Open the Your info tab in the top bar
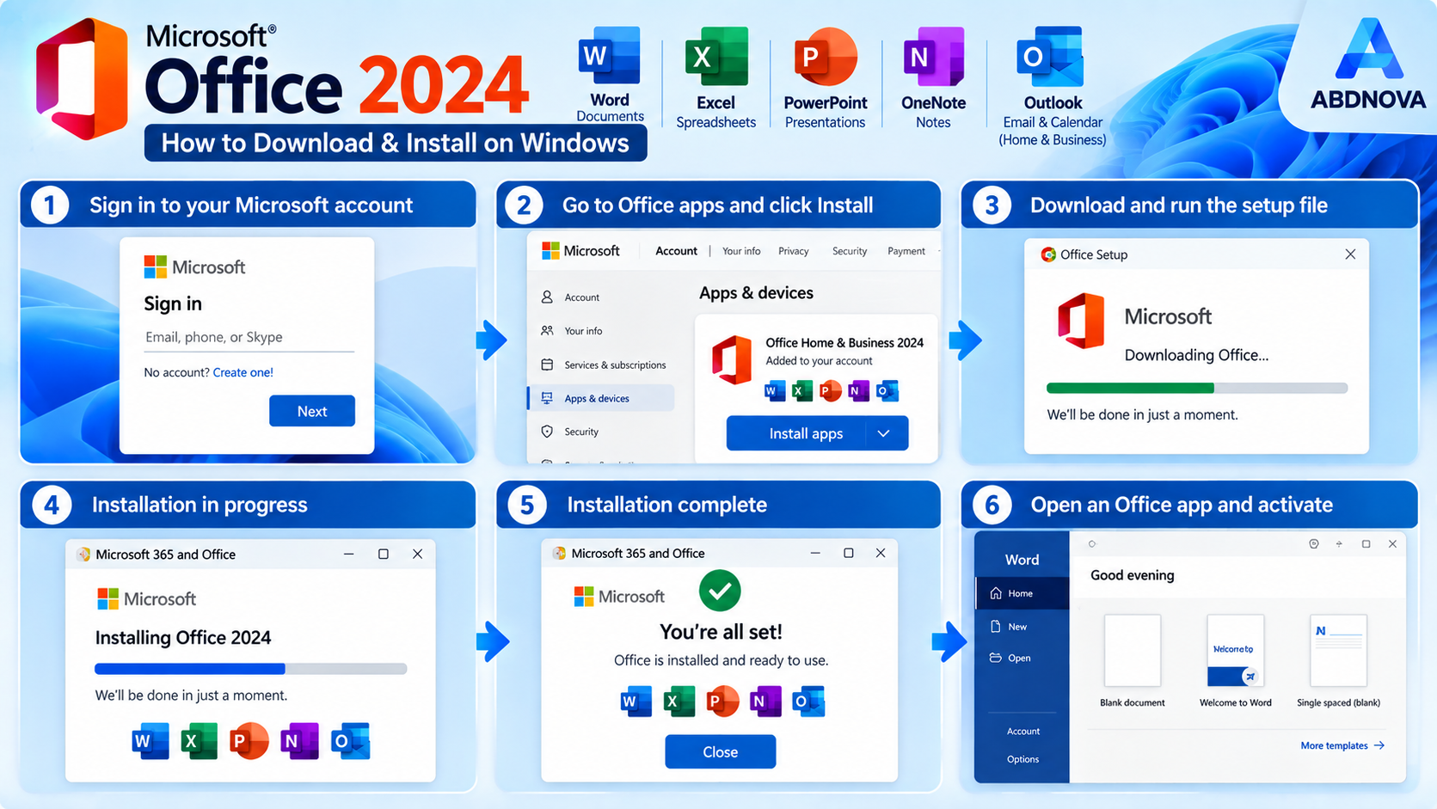 741,251
